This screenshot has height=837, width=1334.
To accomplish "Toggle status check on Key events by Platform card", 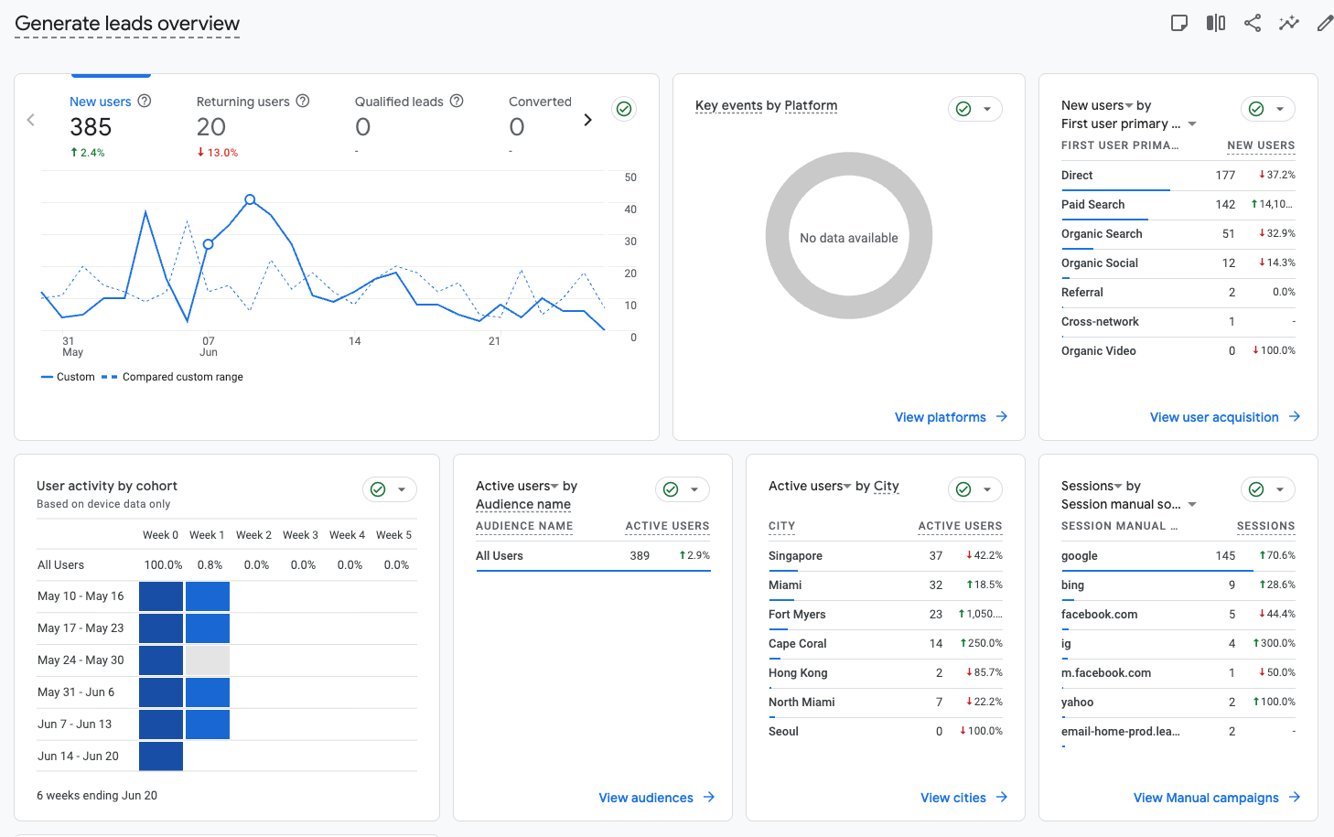I will click(x=974, y=109).
